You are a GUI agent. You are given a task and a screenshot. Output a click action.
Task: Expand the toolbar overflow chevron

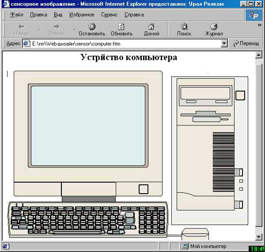(x=259, y=25)
